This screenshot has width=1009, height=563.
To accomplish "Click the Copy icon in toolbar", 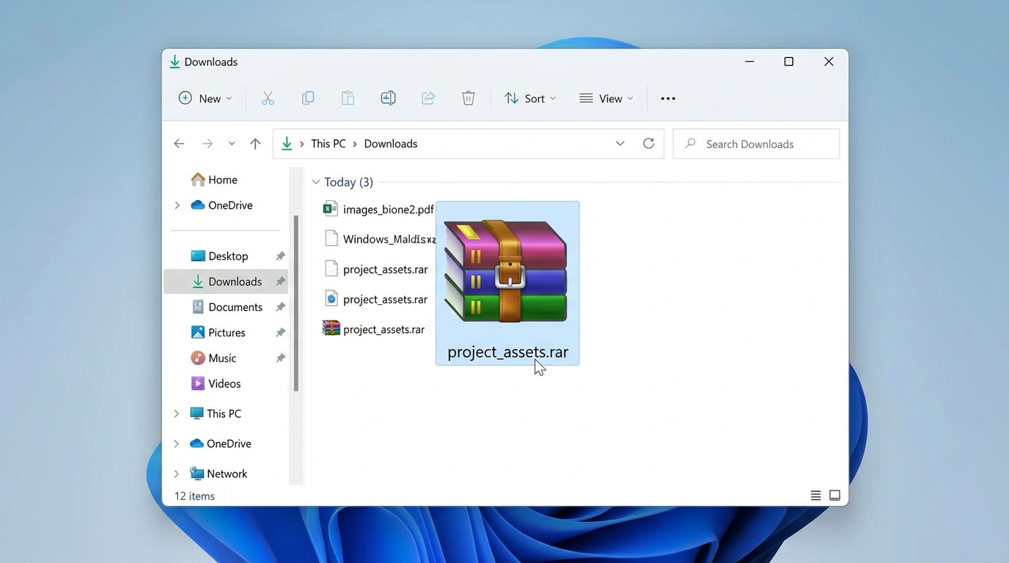I will [x=308, y=98].
